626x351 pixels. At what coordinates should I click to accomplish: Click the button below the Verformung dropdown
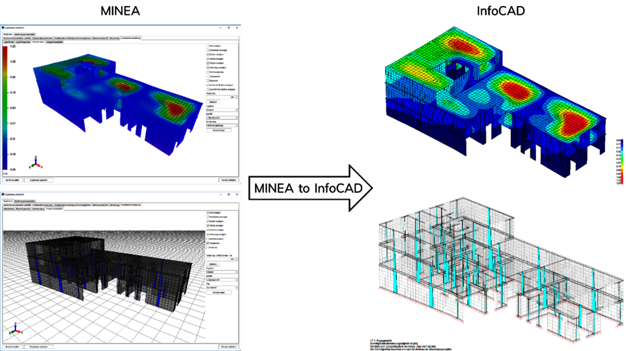pos(218,130)
